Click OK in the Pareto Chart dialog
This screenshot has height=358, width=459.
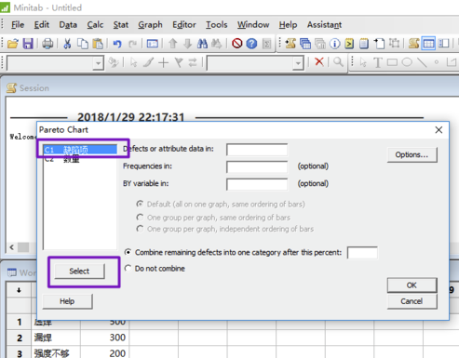point(412,285)
